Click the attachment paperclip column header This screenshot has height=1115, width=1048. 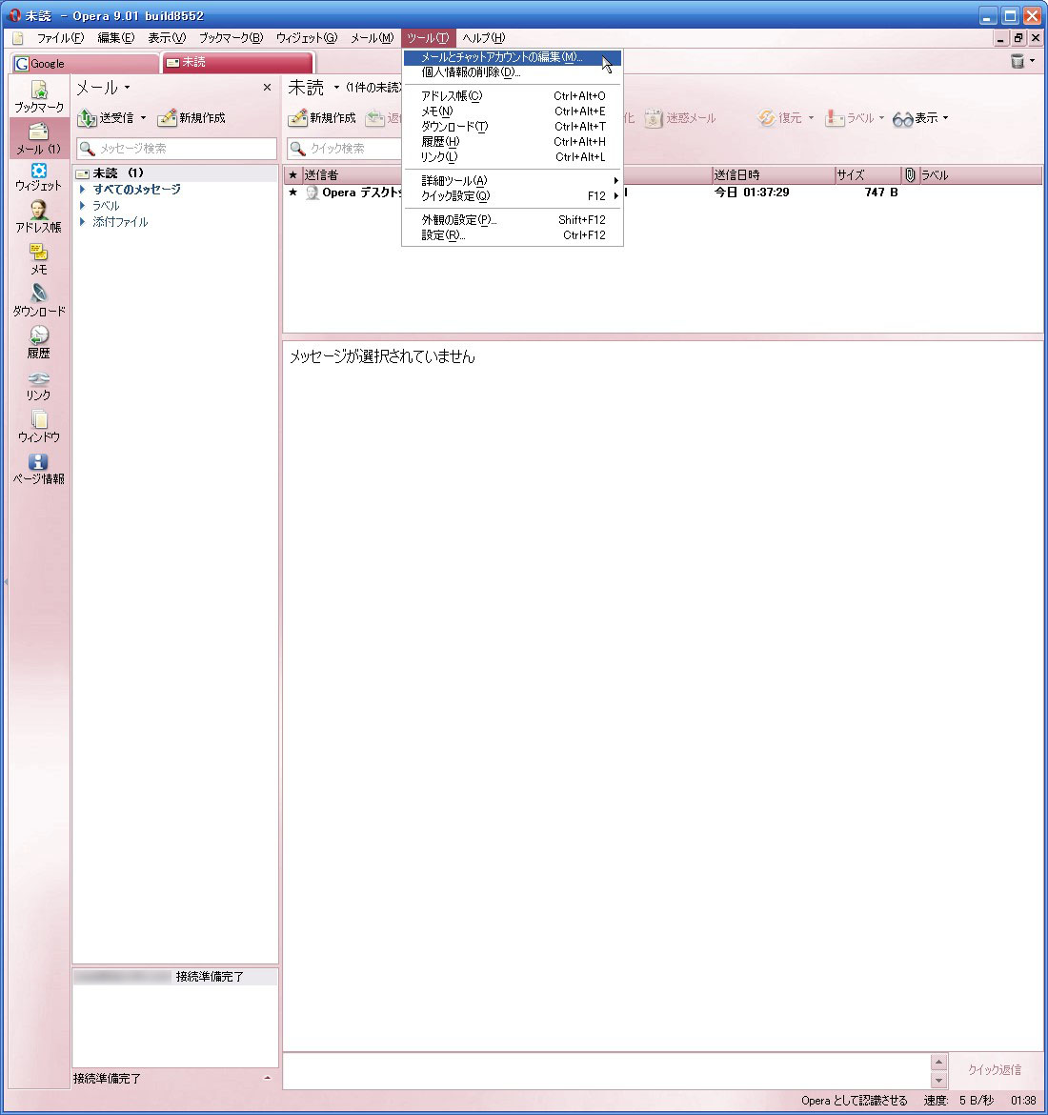pos(910,175)
